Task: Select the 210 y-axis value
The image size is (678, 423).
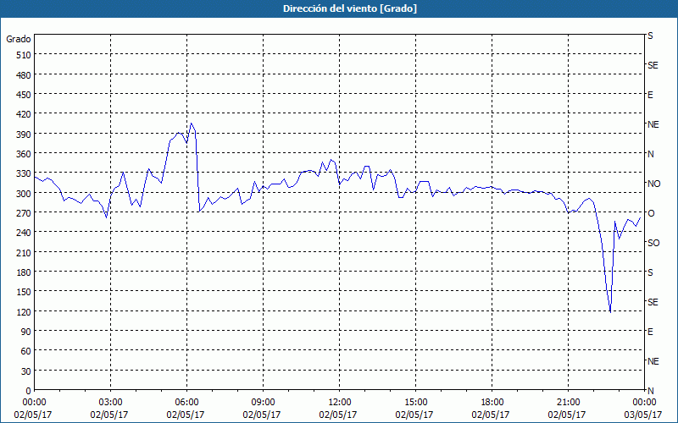Action: pos(25,252)
